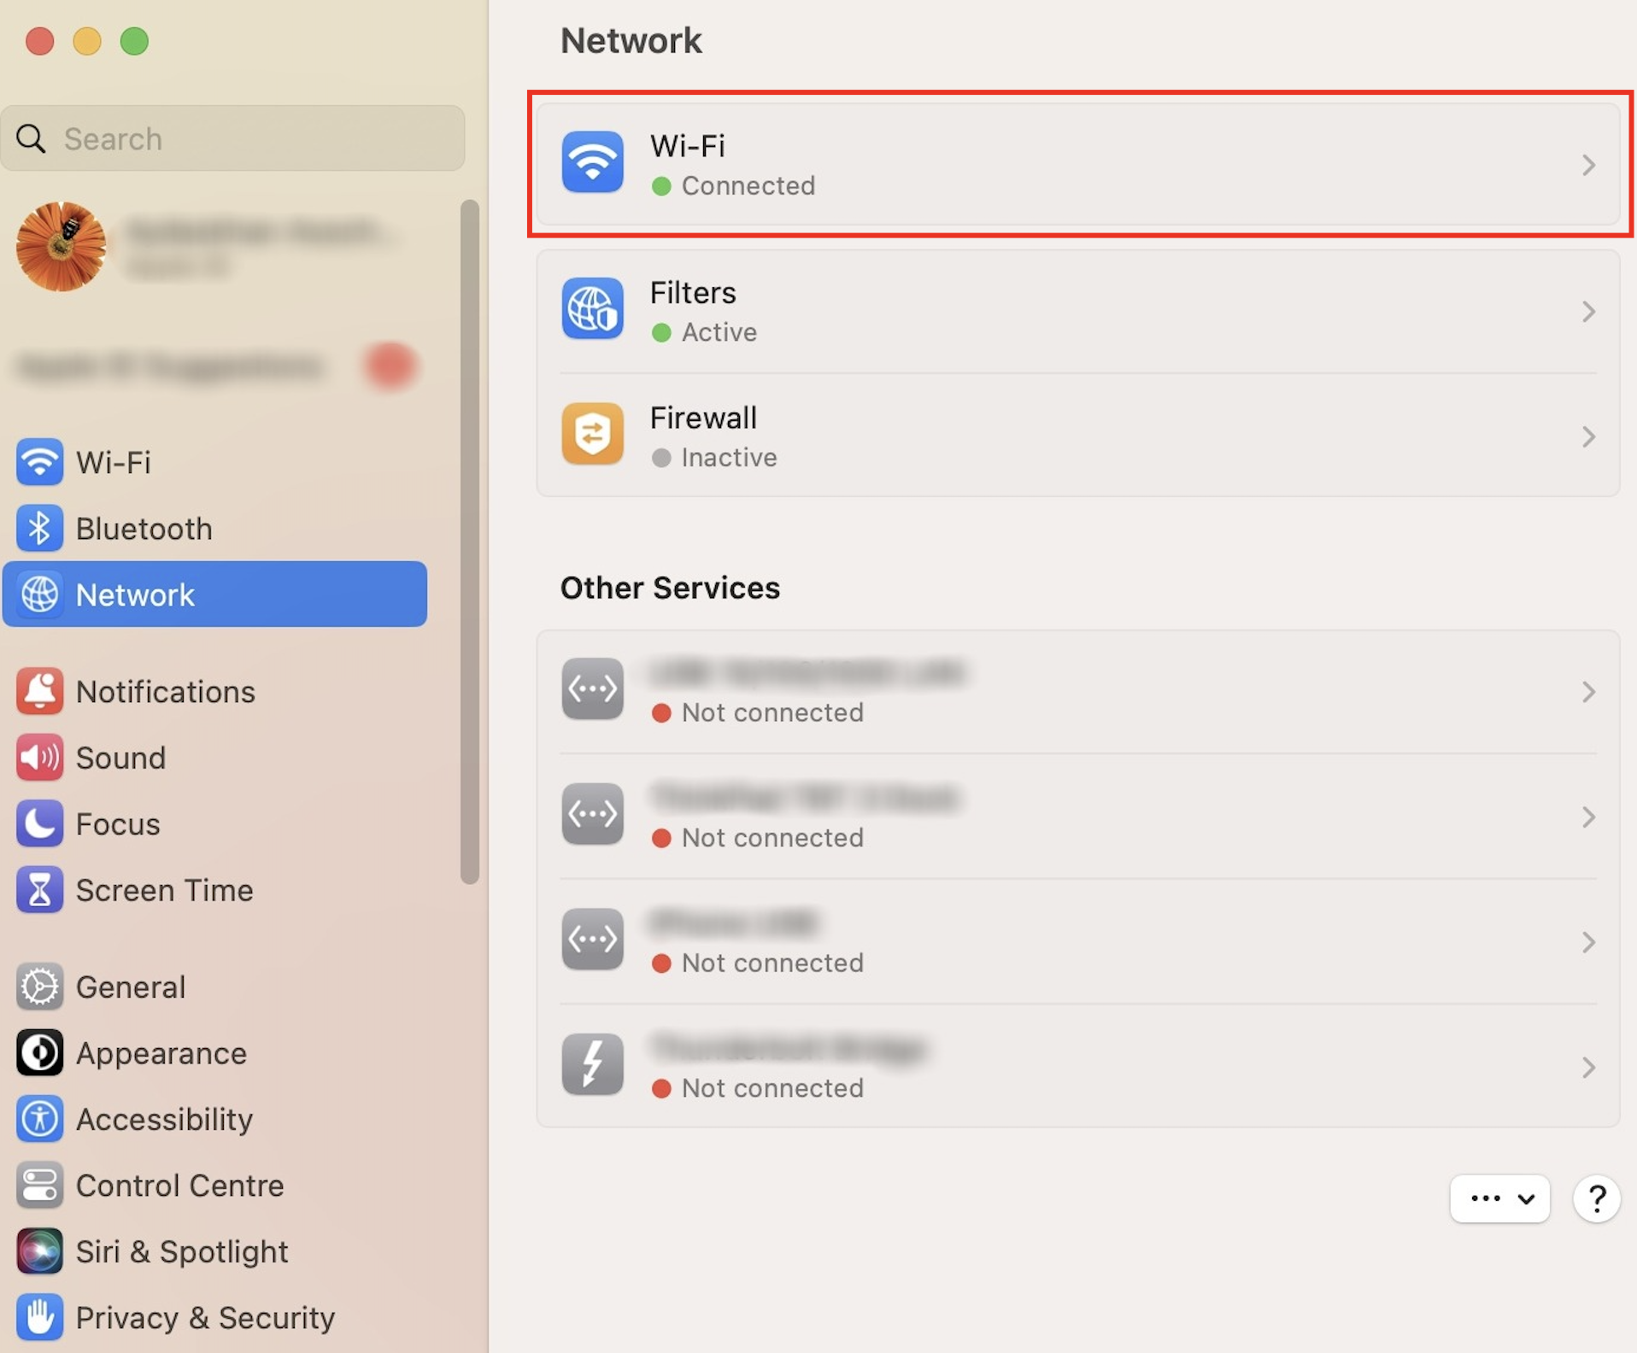Expand the Filters row chevron
1637x1353 pixels.
[x=1587, y=312]
